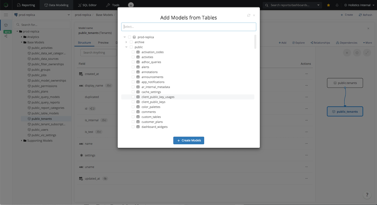Select the prod-replica database checkbox
Viewport: 377px width, 205px height.
[129, 37]
